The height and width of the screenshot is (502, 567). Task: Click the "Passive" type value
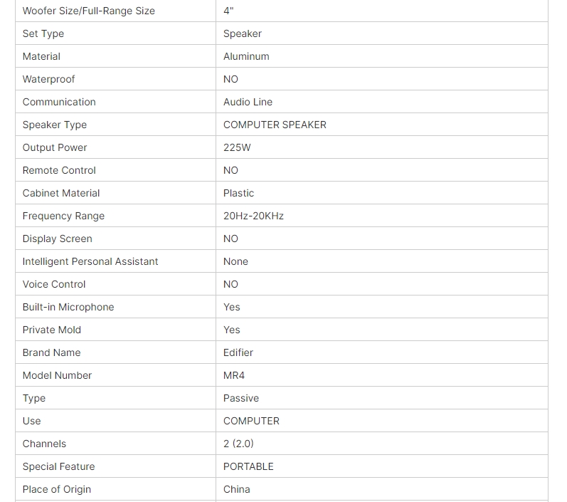tap(241, 398)
